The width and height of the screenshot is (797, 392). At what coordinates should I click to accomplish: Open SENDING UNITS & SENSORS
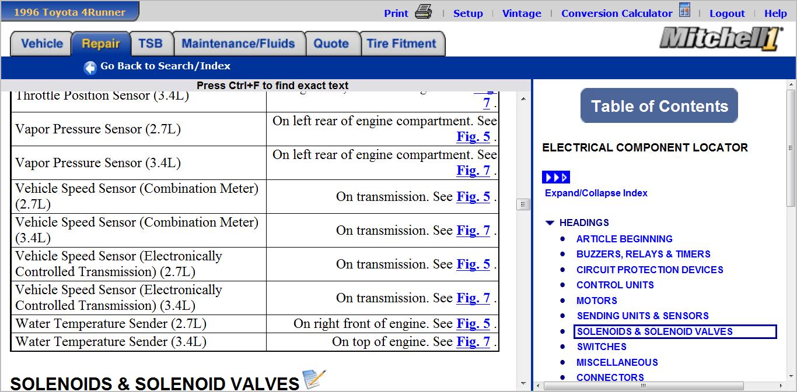[642, 316]
